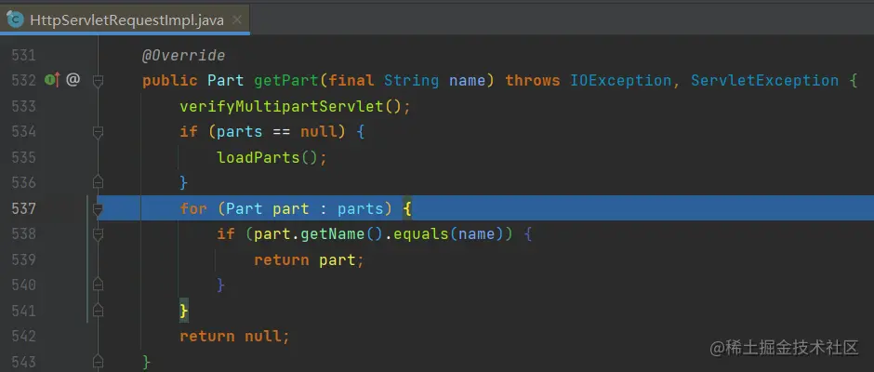
Task: Click 'return null;' statement
Action: [234, 336]
